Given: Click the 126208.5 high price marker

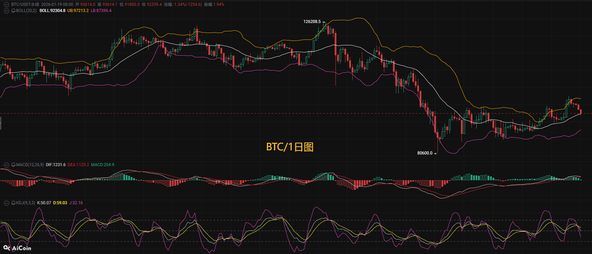Looking at the screenshot, I should pyautogui.click(x=312, y=22).
